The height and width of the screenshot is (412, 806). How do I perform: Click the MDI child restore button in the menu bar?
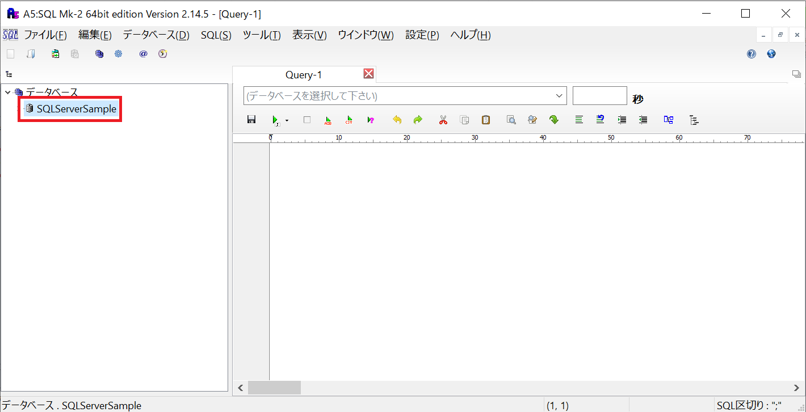(780, 35)
